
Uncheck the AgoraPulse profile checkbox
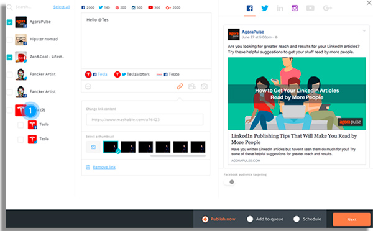[9, 22]
